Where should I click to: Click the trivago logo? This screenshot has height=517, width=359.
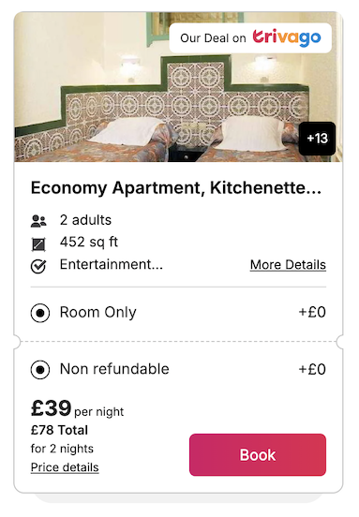coord(287,38)
